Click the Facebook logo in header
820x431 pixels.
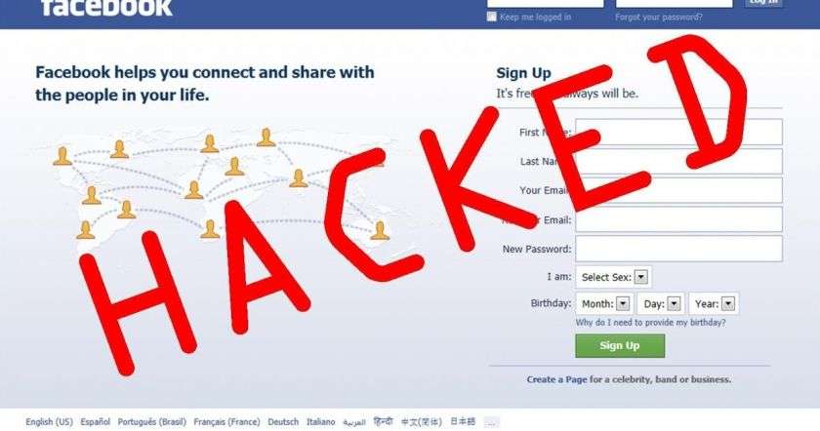(x=106, y=8)
